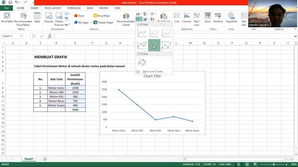Image resolution: width=298 pixels, height=167 pixels.
Task: Cancel formula entry with X icon
Action: click(34, 36)
